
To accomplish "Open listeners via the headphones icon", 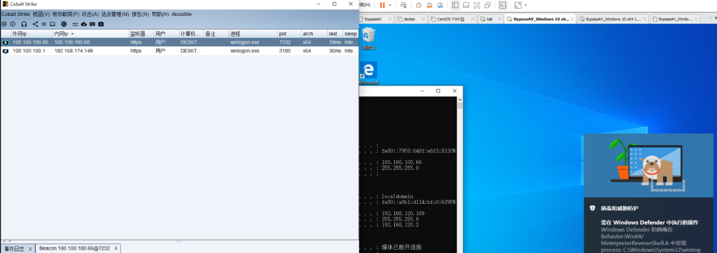I will [x=24, y=24].
